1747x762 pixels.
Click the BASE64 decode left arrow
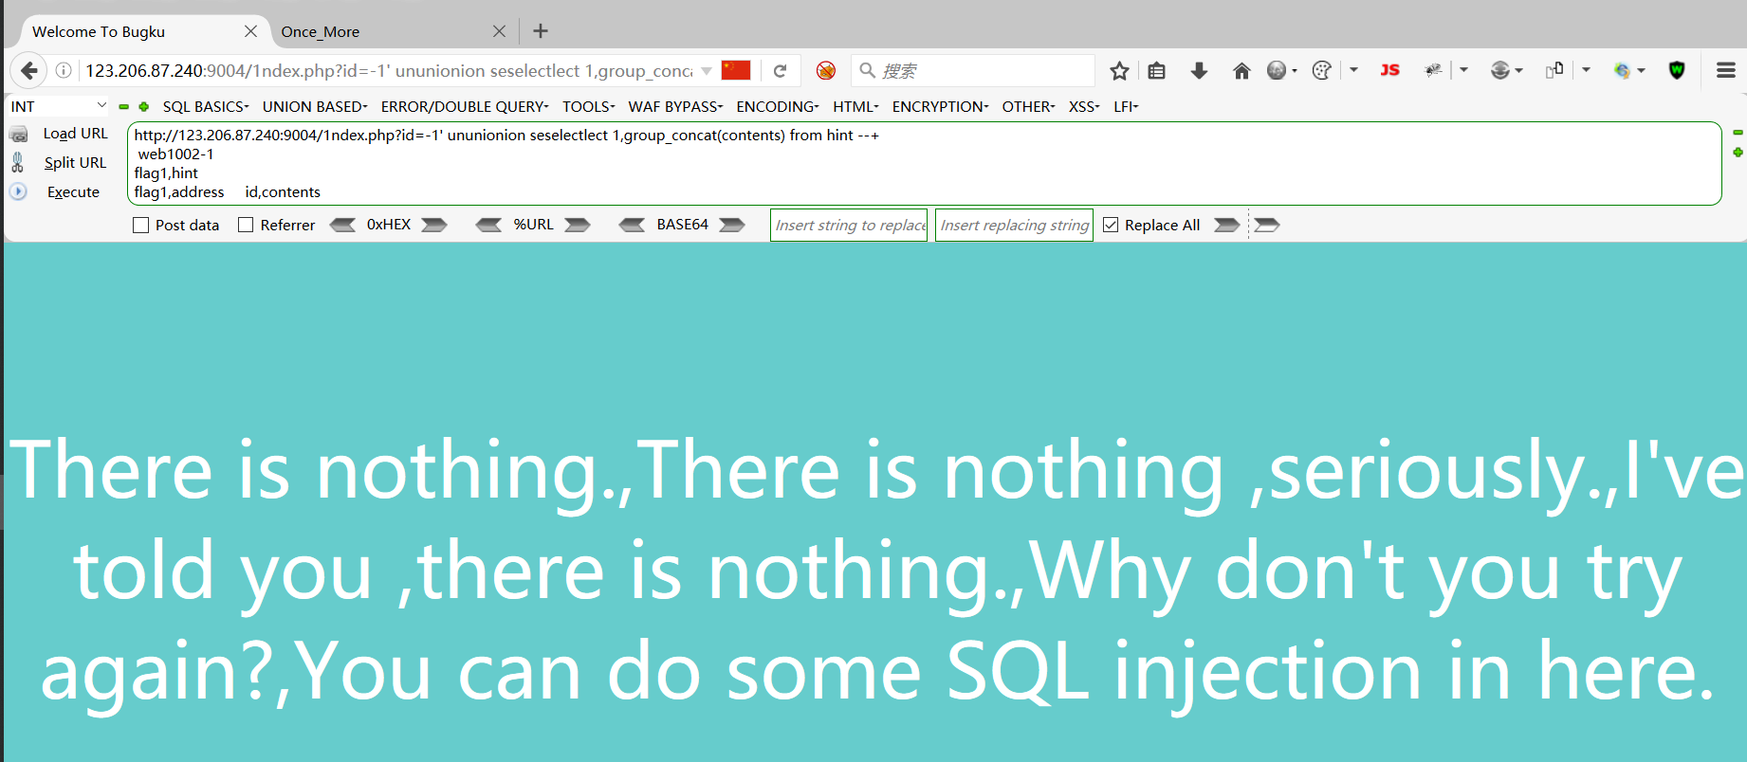coord(632,225)
